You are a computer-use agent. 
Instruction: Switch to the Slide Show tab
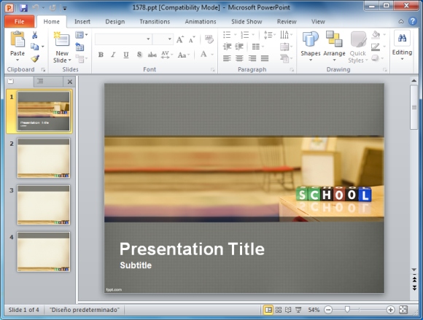pyautogui.click(x=247, y=22)
